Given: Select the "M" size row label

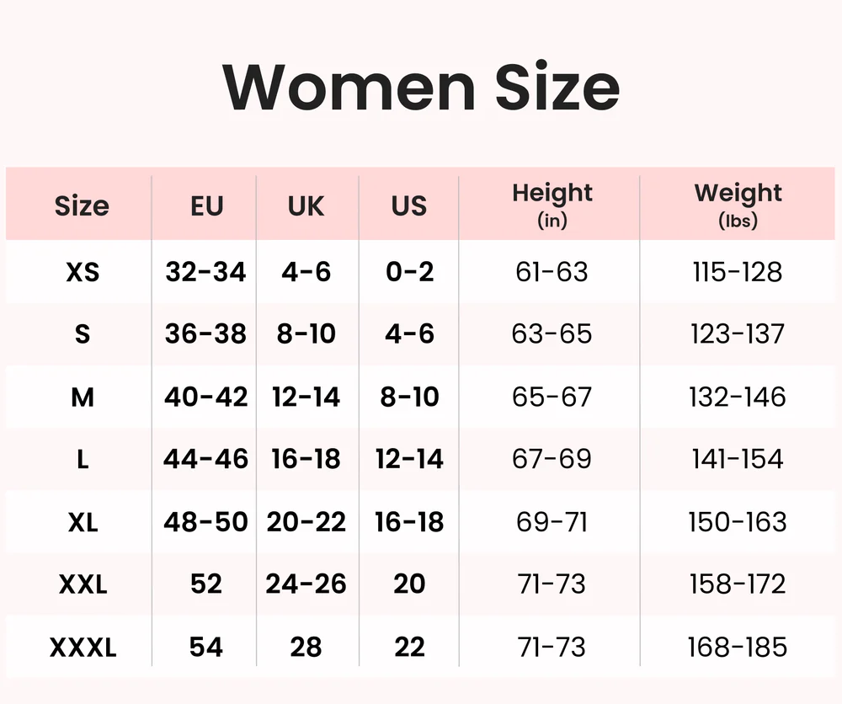Looking at the screenshot, I should 83,397.
